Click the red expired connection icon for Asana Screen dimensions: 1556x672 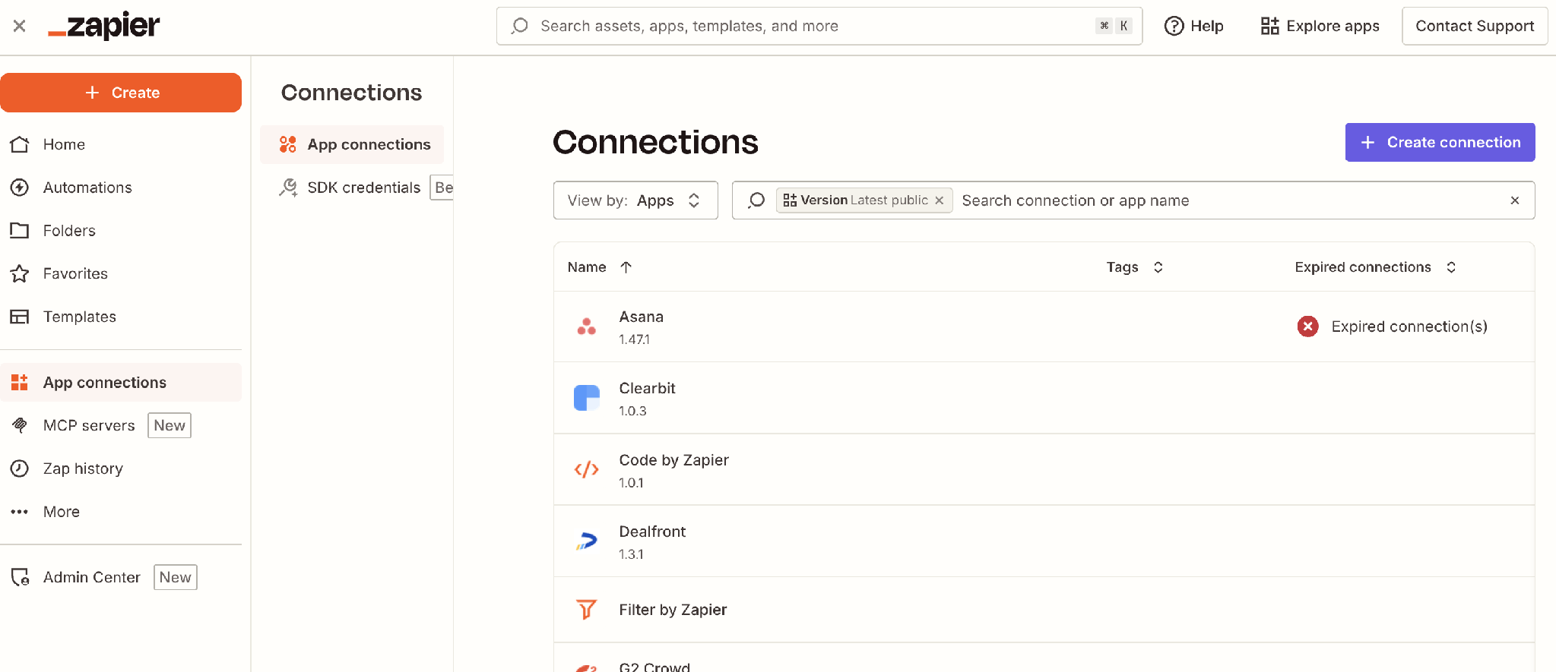coord(1308,327)
